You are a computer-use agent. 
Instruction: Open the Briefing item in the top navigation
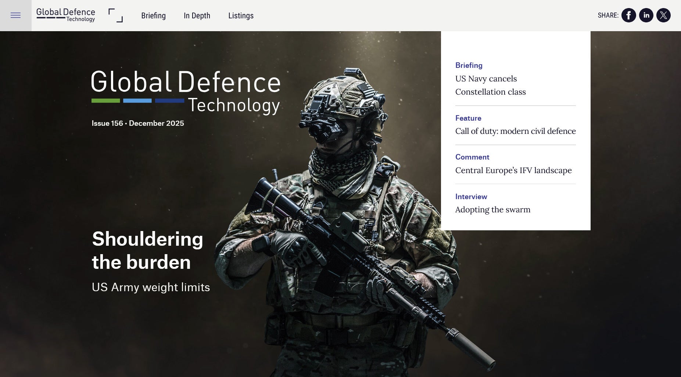(153, 16)
